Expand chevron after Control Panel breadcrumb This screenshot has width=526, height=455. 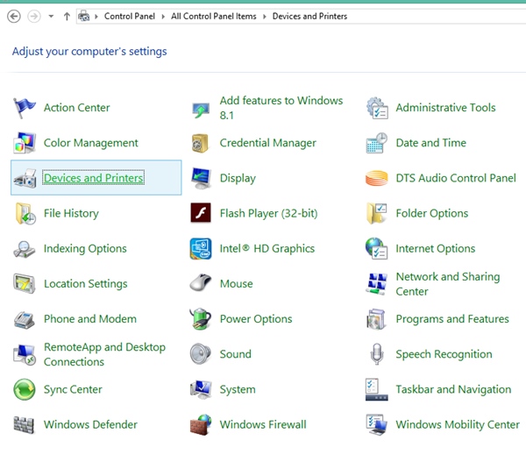163,17
